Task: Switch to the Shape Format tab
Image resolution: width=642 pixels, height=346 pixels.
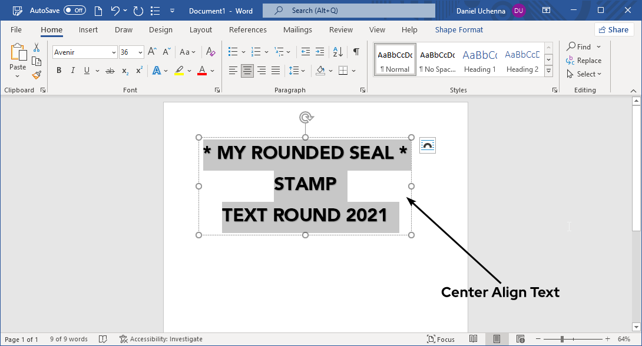Action: [x=459, y=29]
